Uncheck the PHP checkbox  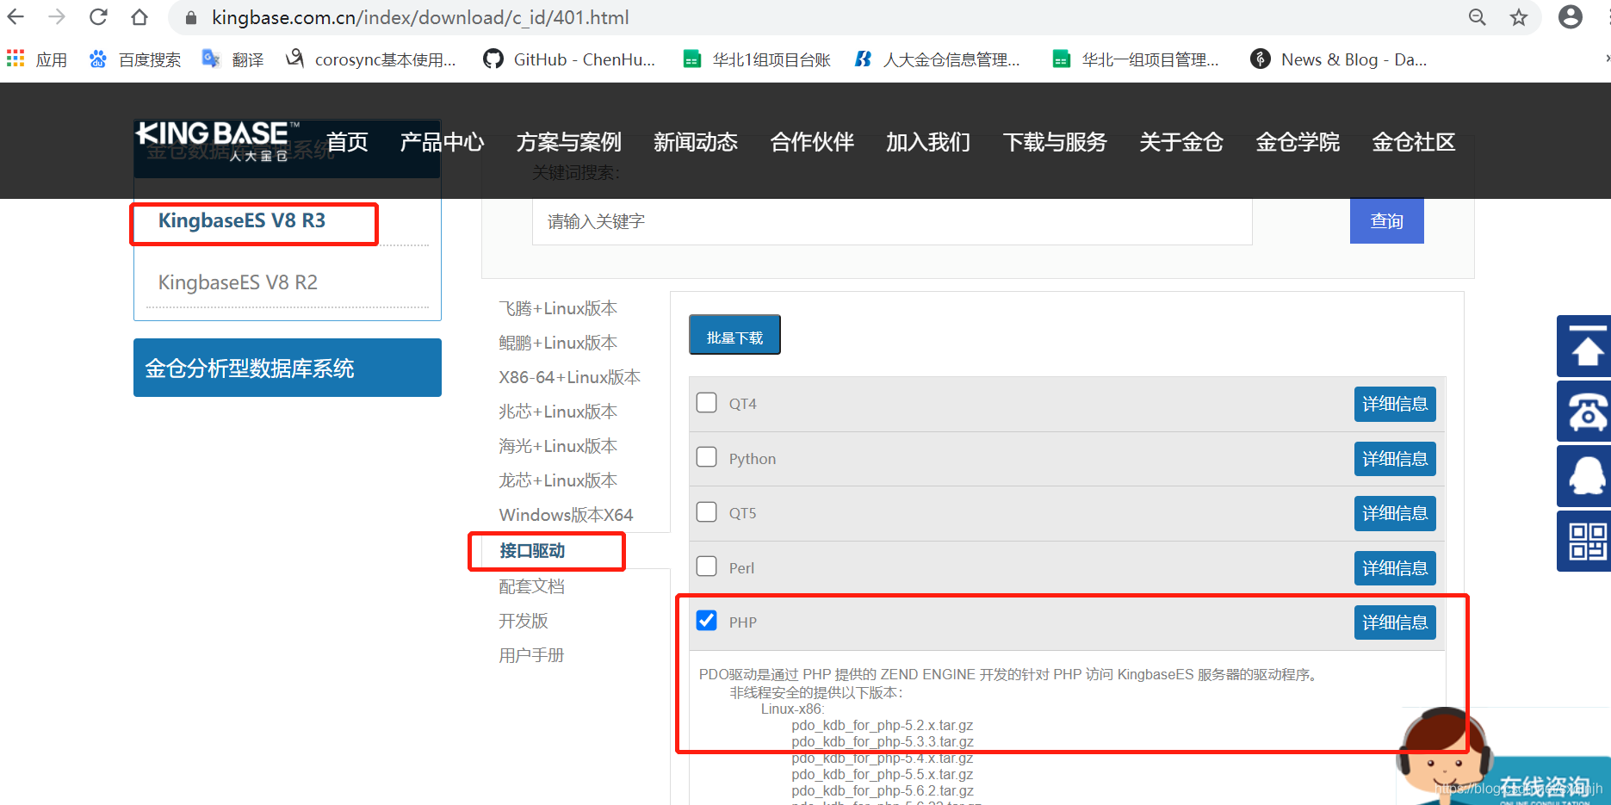pyautogui.click(x=706, y=621)
